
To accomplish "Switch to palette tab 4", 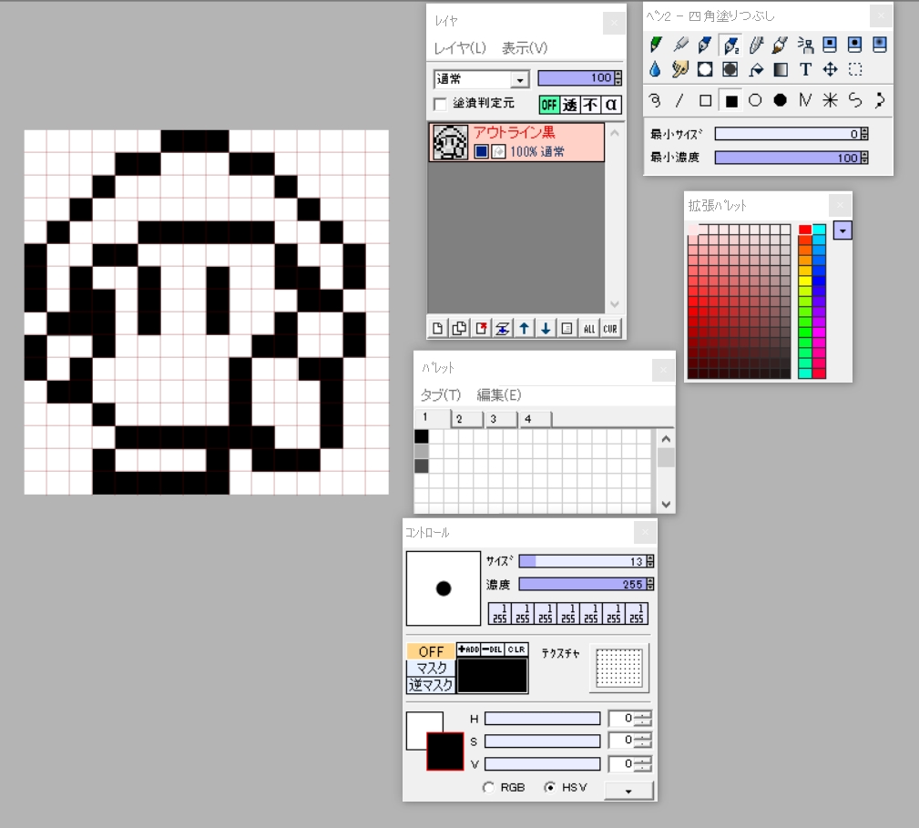I will point(535,419).
